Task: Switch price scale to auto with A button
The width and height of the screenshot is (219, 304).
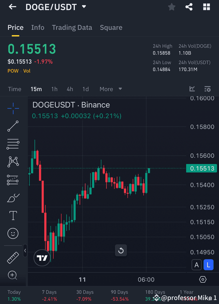Action: pos(197,265)
